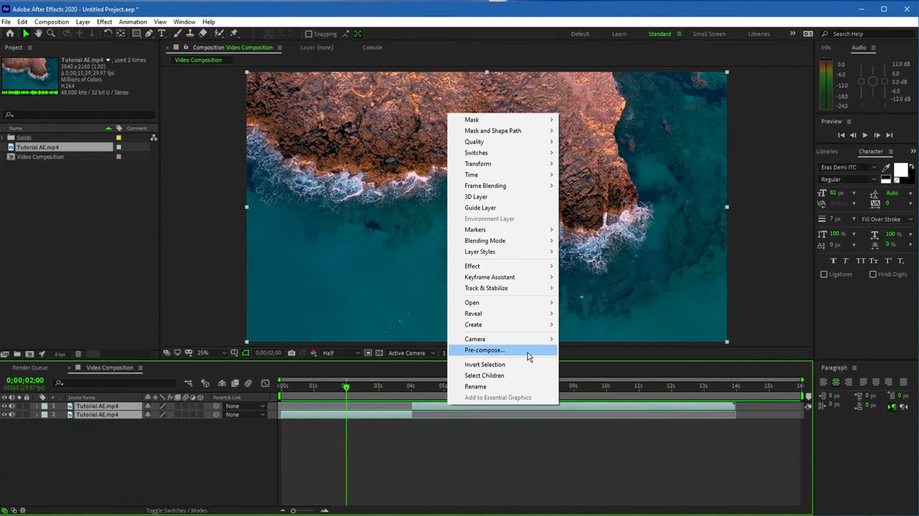Jump to first frame in Preview panel
Screen dimensions: 919x516
841,135
